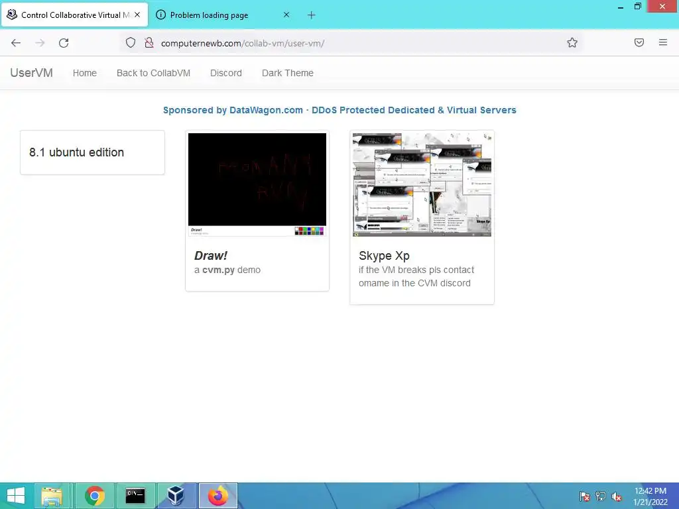
Task: Open Google Chrome from the taskbar
Action: (94, 496)
